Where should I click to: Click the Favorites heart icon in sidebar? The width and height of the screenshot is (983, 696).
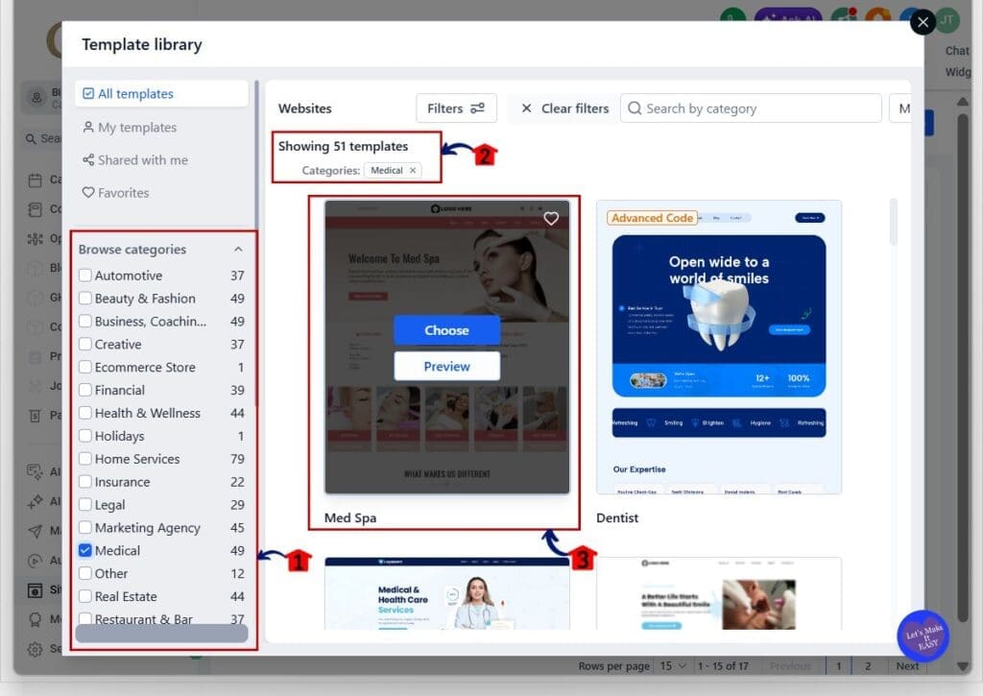88,193
